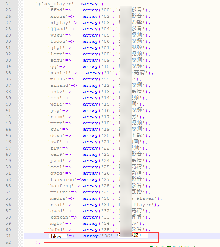Click the 'ku6' key text
This screenshot has height=247, width=220.
(55, 130)
